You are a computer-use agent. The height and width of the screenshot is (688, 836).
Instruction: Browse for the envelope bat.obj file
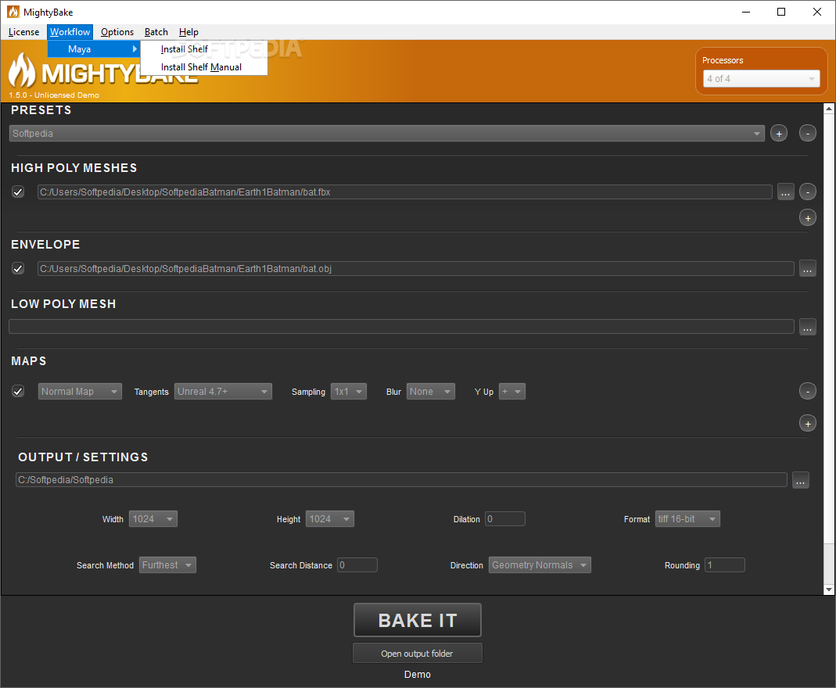[807, 269]
